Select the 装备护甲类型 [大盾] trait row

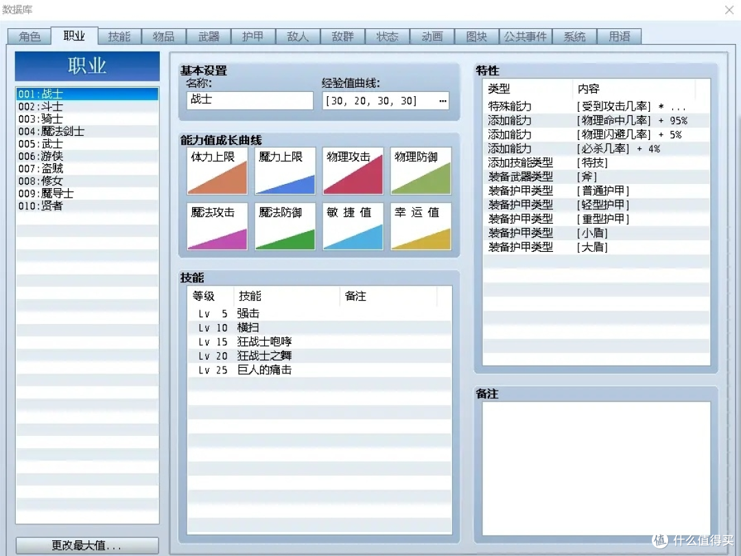coord(596,247)
